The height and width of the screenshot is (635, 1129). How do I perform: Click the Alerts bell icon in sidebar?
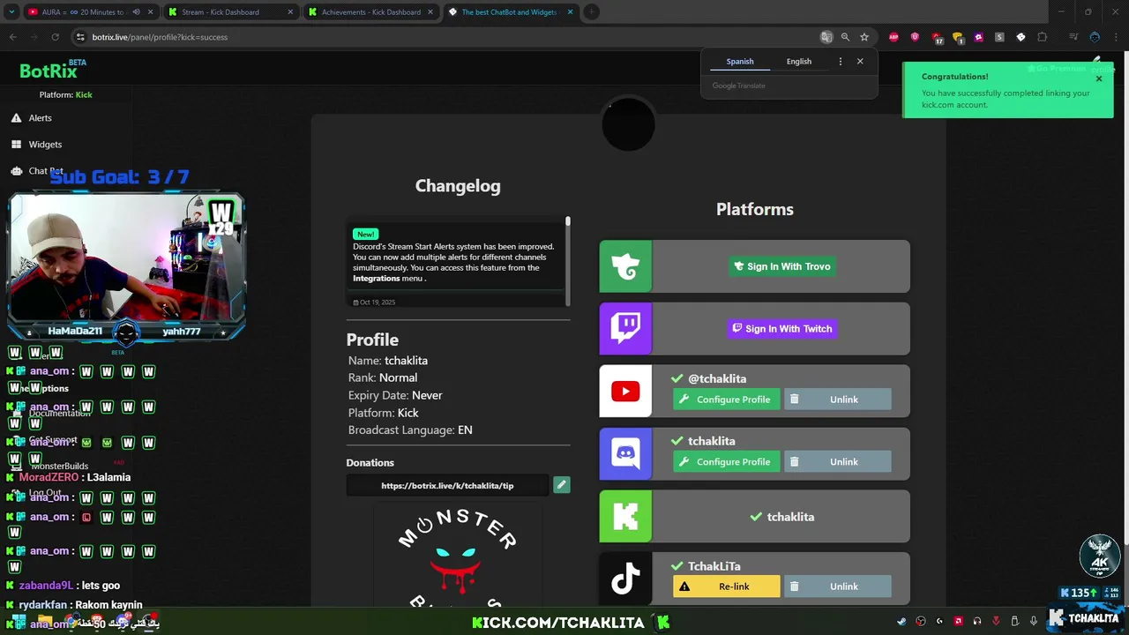[16, 117]
